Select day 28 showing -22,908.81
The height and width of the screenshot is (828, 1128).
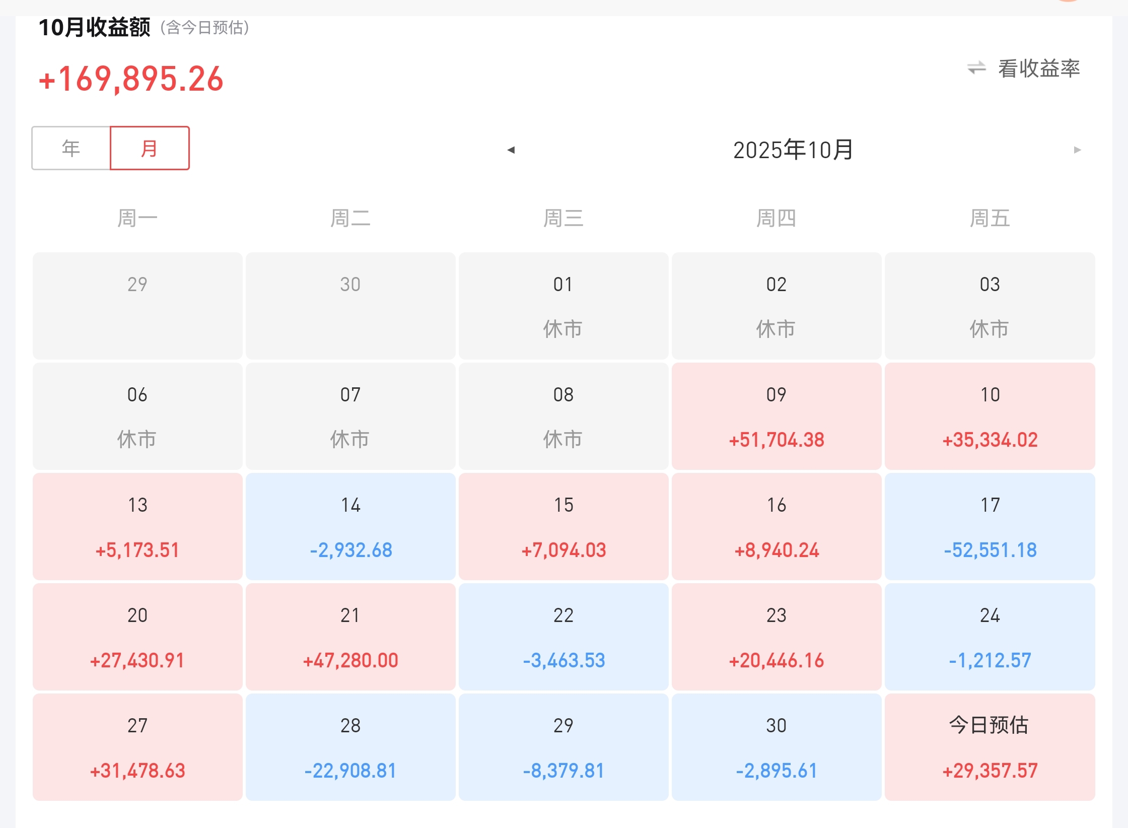coord(350,747)
